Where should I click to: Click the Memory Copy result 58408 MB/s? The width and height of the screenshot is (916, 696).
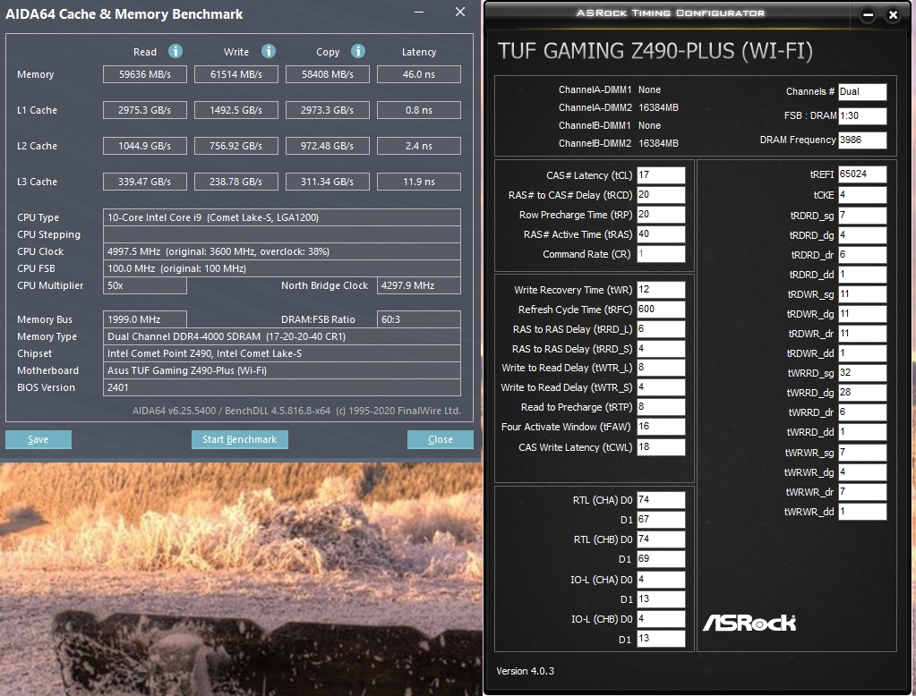(x=327, y=74)
